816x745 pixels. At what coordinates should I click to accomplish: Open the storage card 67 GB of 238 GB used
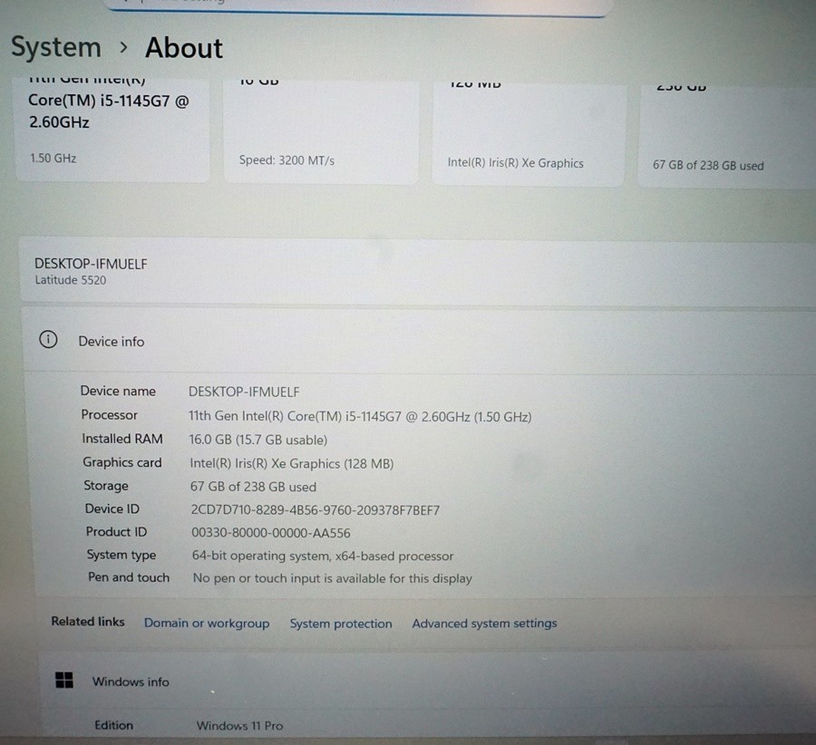click(726, 135)
